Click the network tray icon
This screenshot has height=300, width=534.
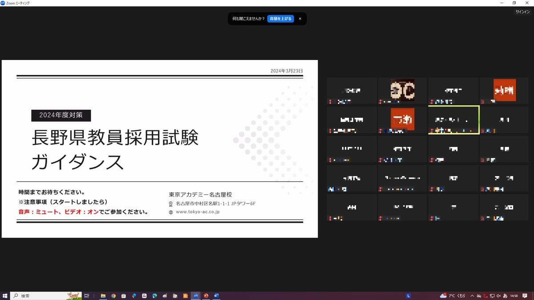click(x=492, y=296)
